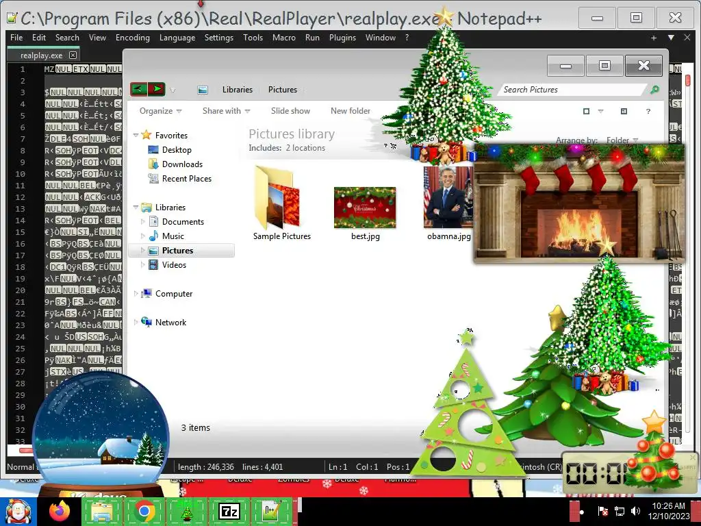Open the Macro menu in Notepad++
Image resolution: width=701 pixels, height=526 pixels.
284,38
